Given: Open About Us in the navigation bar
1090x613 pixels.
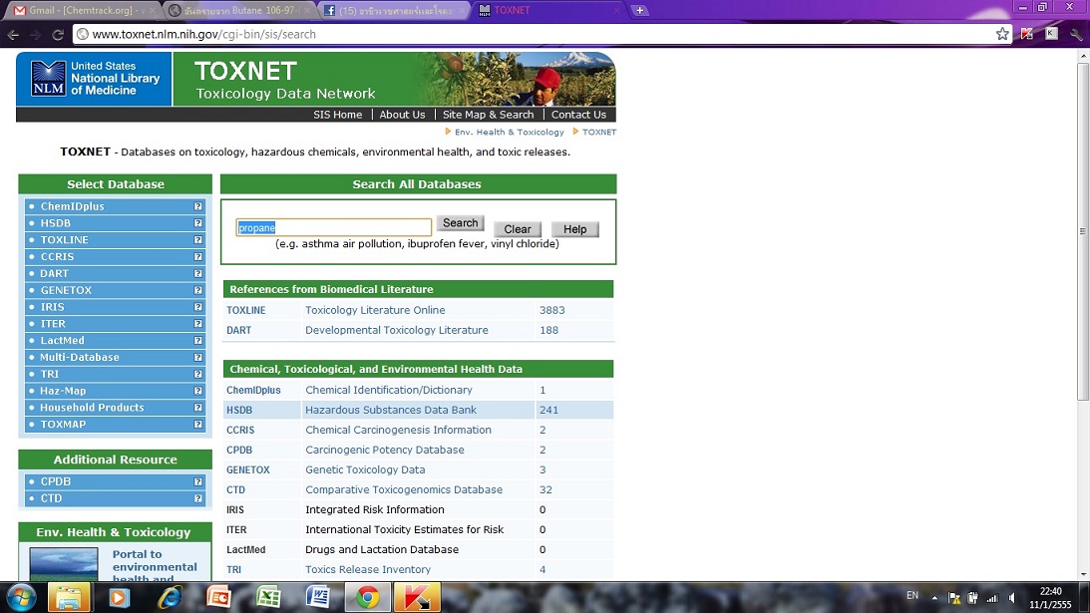Looking at the screenshot, I should tap(402, 115).
